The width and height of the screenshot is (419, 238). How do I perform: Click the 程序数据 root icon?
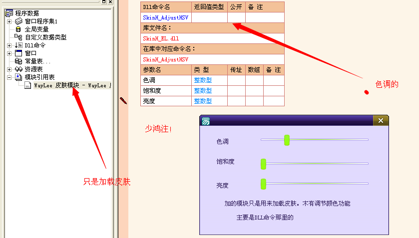pyautogui.click(x=9, y=13)
